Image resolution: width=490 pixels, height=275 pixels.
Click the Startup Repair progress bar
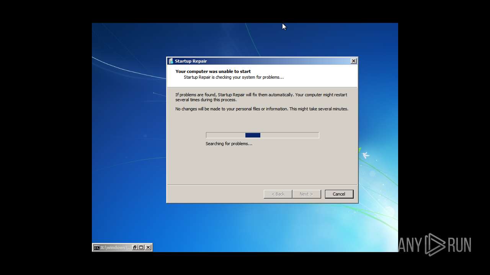coord(262,135)
